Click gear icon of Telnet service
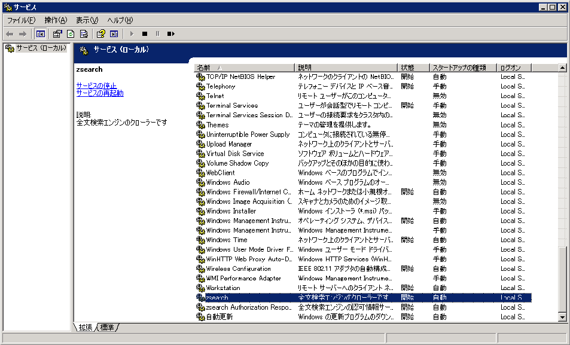 [200, 96]
